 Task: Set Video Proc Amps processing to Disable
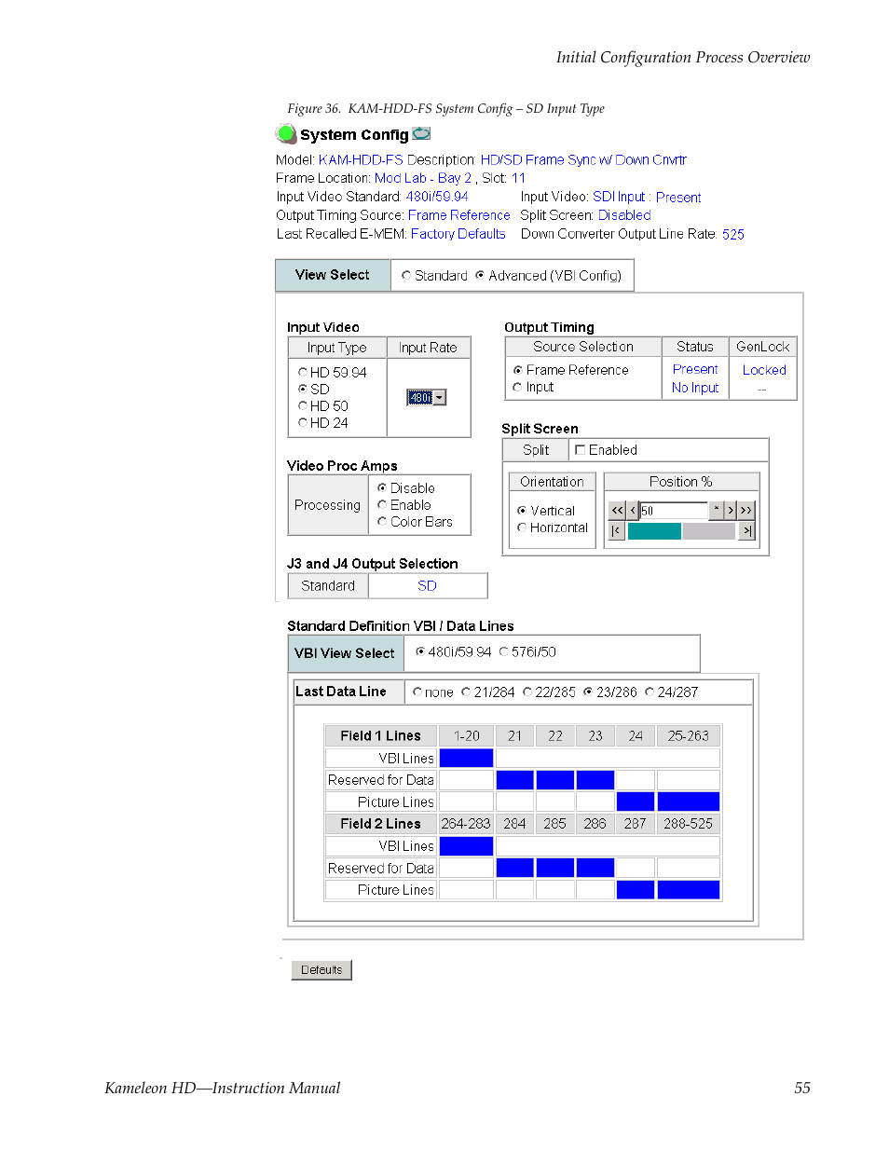pos(382,487)
